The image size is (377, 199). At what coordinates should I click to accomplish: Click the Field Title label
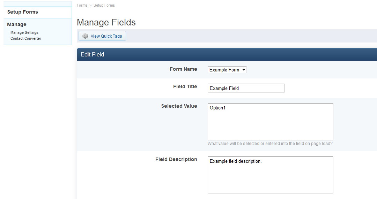tap(185, 86)
